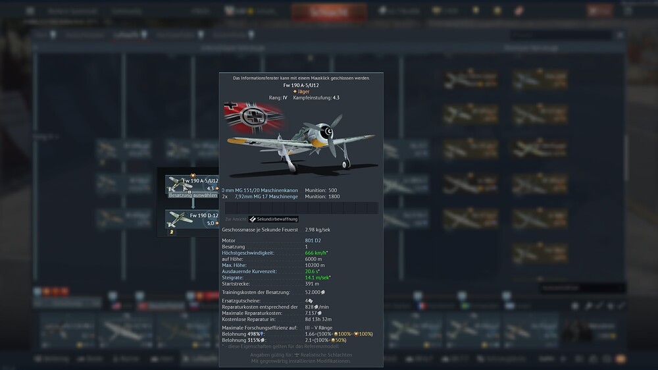Click the Startstrecke 391 m value
Viewport: 658px width, 370px height.
312,284
